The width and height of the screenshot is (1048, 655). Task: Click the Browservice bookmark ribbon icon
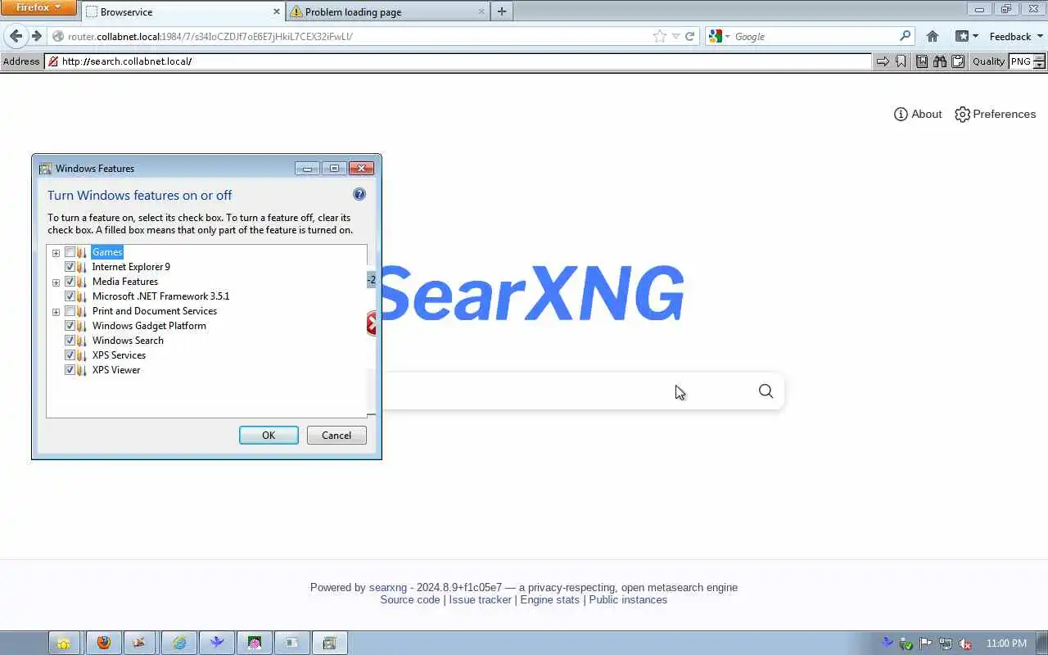[901, 61]
